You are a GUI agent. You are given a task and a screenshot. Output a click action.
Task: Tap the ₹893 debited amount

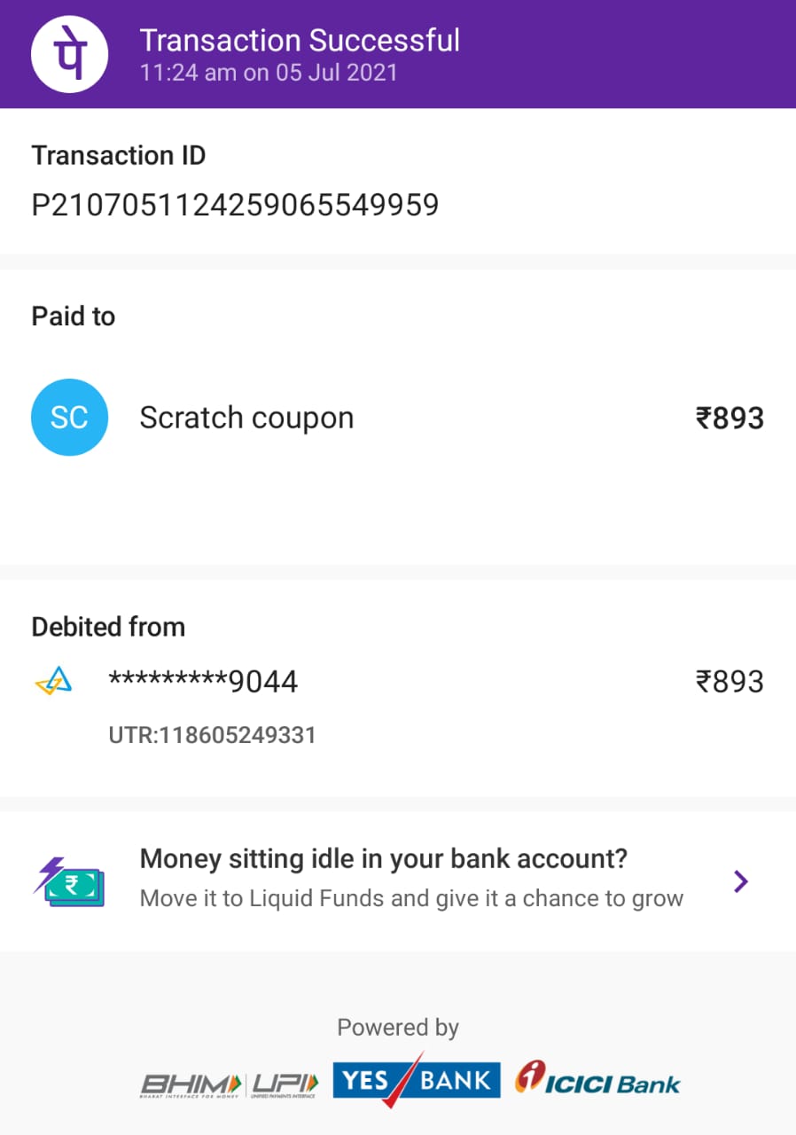click(730, 682)
